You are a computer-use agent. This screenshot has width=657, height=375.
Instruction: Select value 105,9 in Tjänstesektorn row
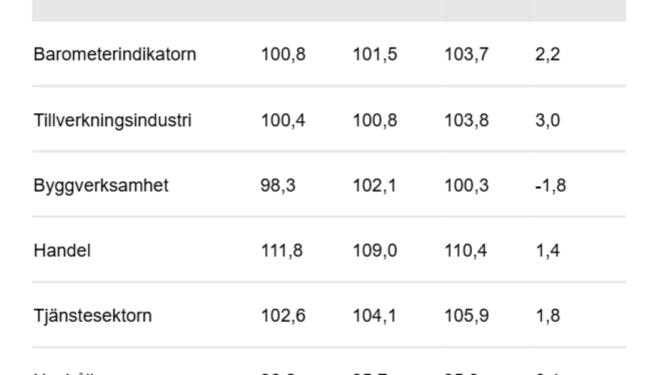click(466, 316)
